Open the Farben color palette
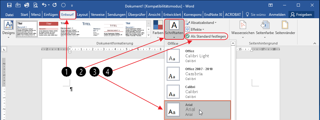 tap(158, 29)
